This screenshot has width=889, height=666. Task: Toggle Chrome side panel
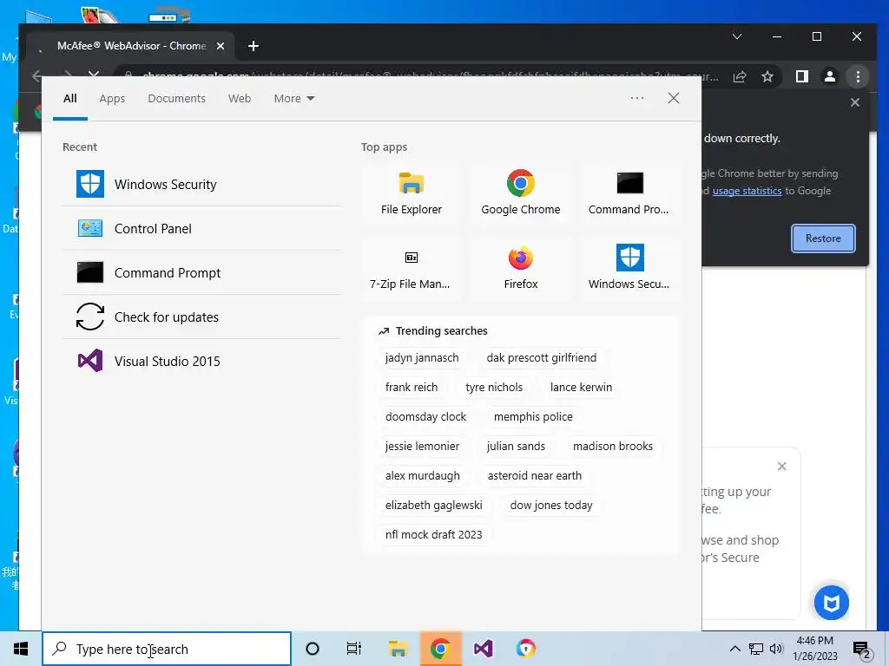[801, 76]
